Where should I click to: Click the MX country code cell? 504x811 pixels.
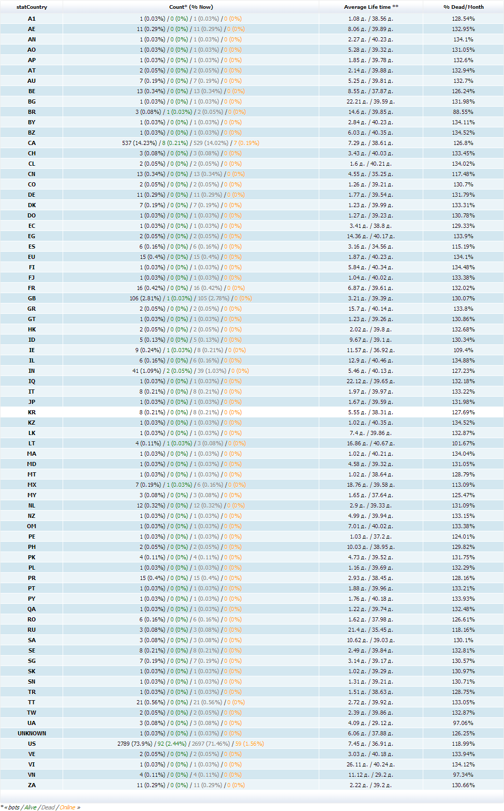tap(32, 485)
